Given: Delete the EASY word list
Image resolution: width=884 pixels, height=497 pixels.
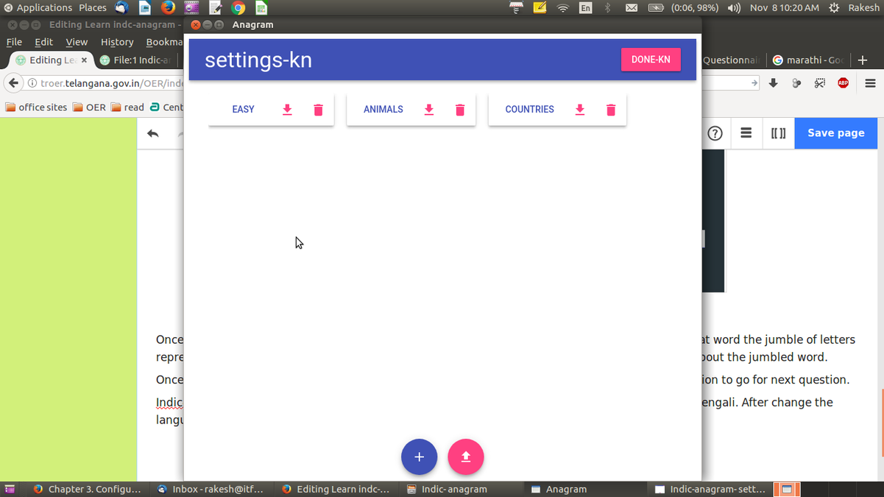Looking at the screenshot, I should (318, 109).
